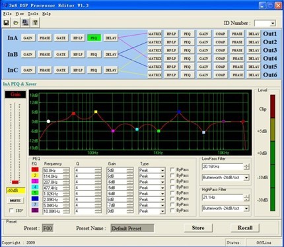
Task: Toggle ByPass checkbox for 10.08KHz band
Action: [172, 211]
